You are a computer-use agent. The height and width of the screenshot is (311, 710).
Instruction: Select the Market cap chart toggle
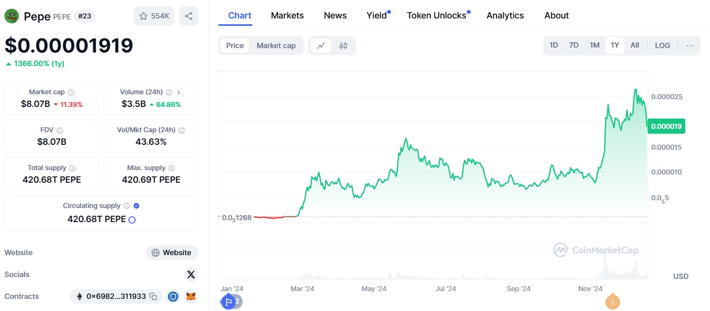276,46
